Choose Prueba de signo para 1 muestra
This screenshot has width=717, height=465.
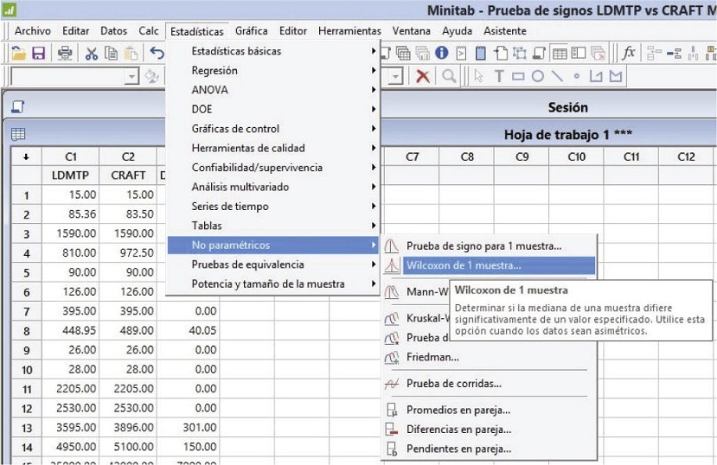point(483,246)
